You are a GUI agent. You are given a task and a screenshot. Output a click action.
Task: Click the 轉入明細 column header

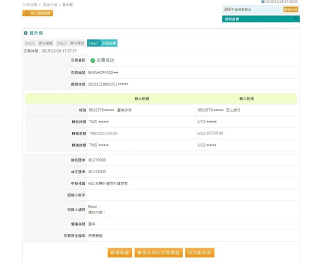[x=246, y=98]
